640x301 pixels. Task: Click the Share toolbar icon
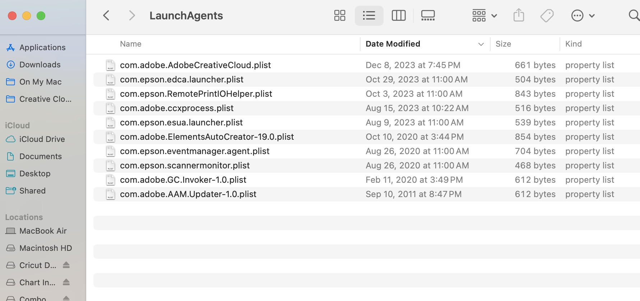coord(519,15)
